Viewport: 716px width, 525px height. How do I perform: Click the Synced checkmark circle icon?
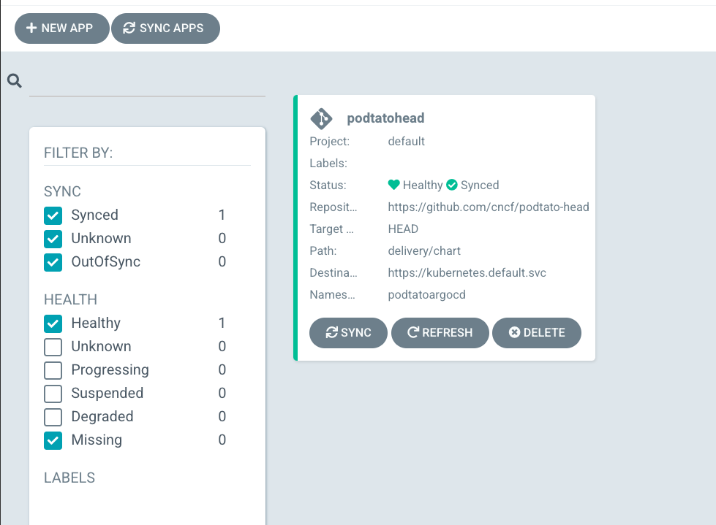click(x=452, y=185)
